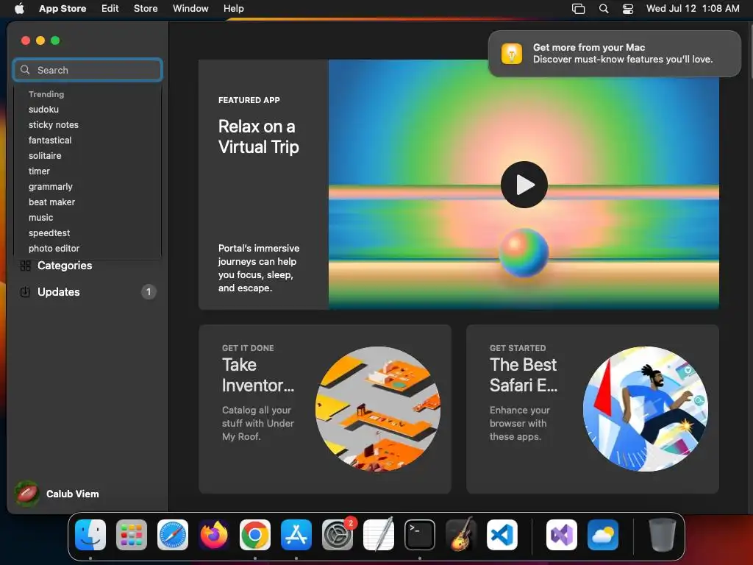Click date and time in menu bar
753x565 pixels.
693,8
